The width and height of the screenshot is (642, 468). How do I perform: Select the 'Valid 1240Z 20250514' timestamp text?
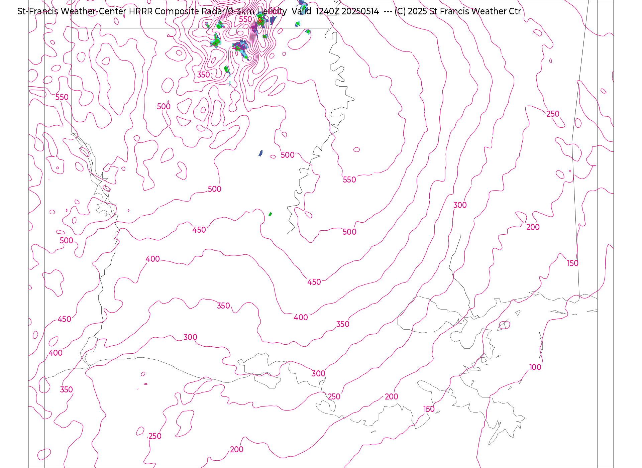(335, 11)
